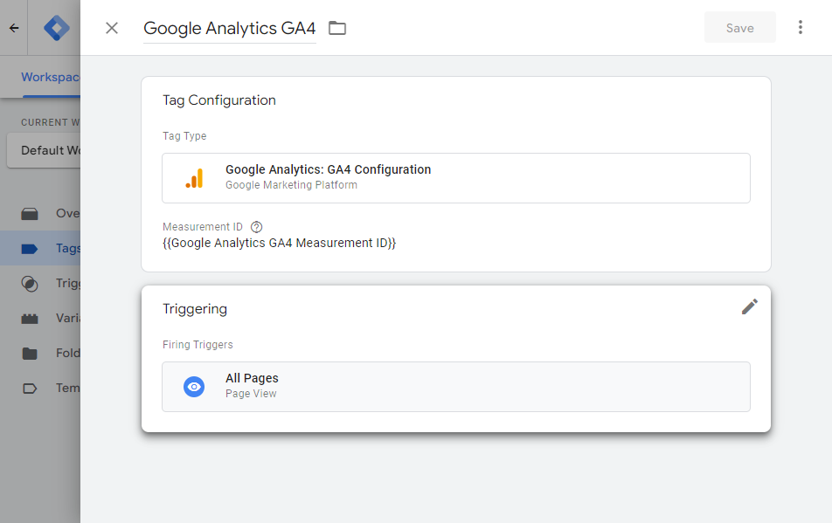Viewport: 832px width, 523px height.
Task: Open Variables via the sidebar icon
Action: [30, 319]
